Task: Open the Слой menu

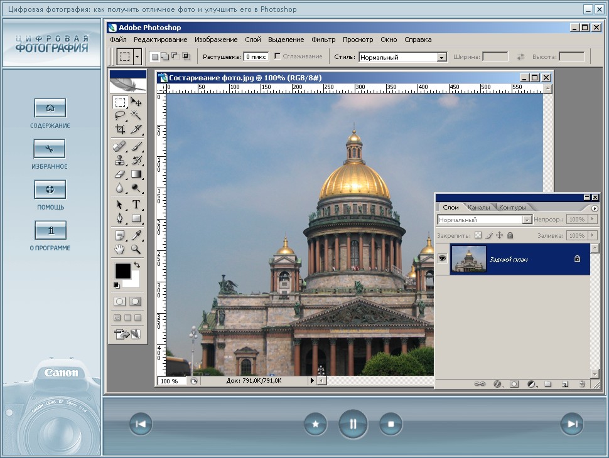Action: (x=253, y=40)
